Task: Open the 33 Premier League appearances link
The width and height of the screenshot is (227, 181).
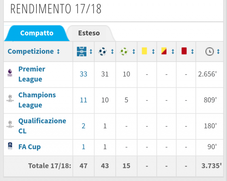Action: click(x=83, y=74)
